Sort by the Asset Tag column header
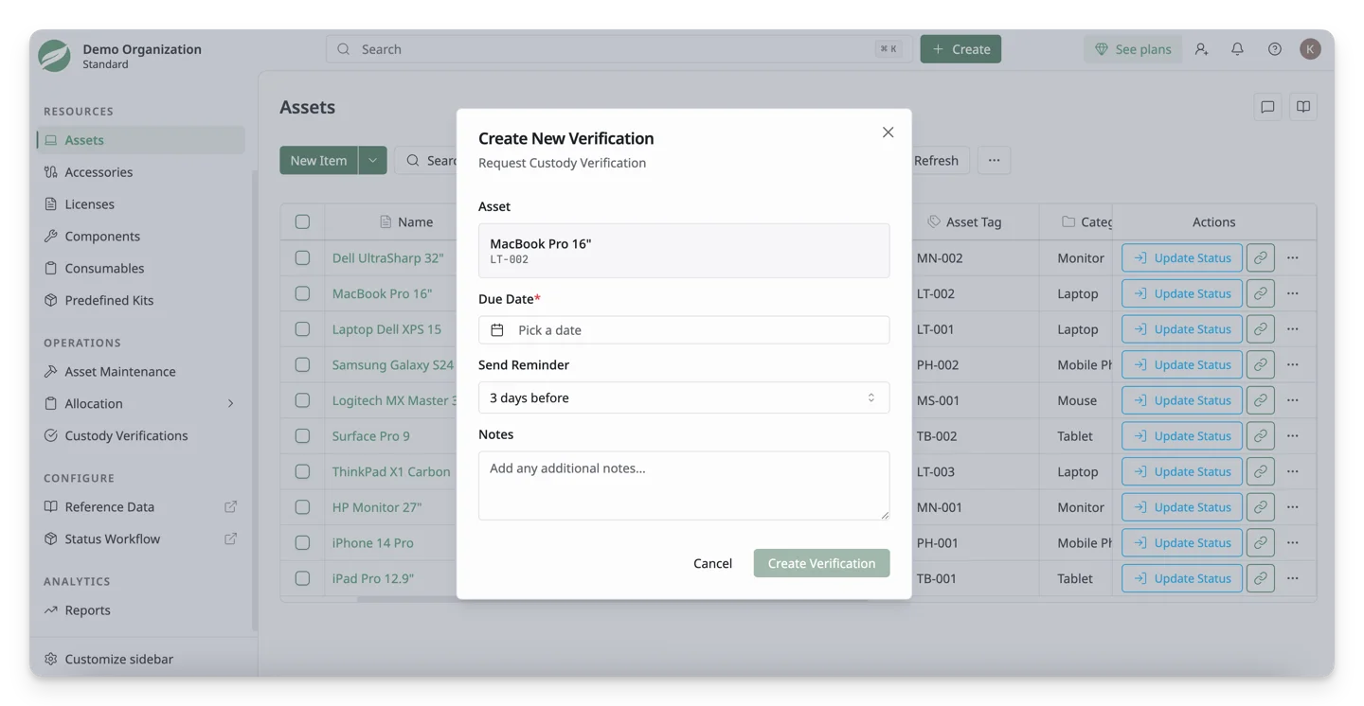The height and width of the screenshot is (706, 1364). point(964,222)
